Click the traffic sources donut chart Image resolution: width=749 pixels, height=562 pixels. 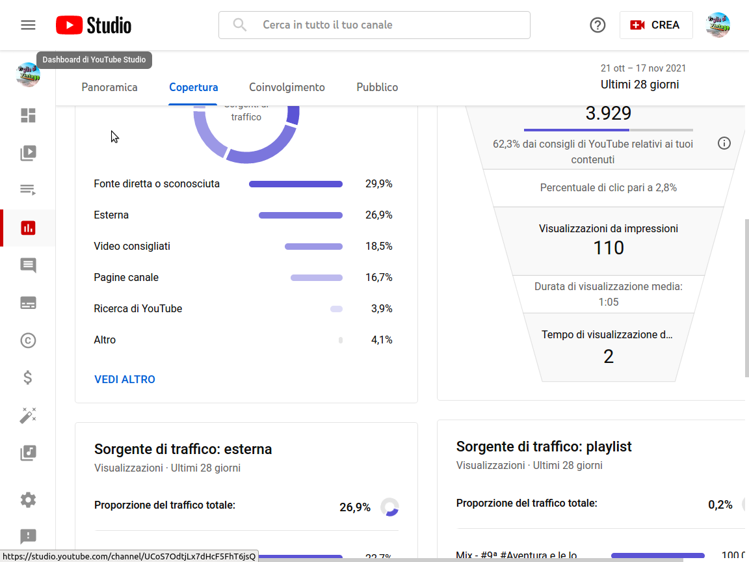pyautogui.click(x=246, y=134)
